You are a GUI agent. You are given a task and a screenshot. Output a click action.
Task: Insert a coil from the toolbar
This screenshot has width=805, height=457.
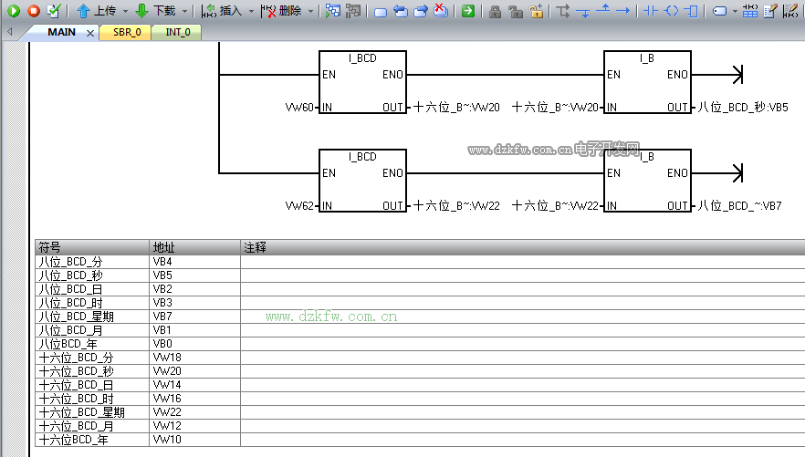(671, 11)
